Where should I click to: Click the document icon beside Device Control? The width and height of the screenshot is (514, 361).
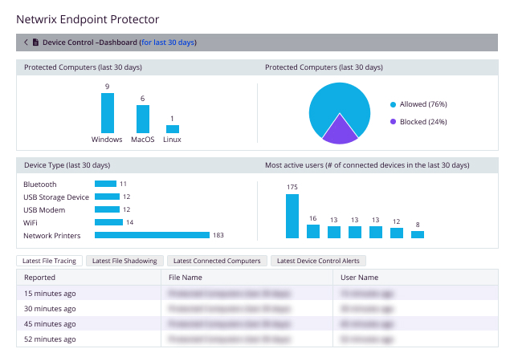click(35, 43)
